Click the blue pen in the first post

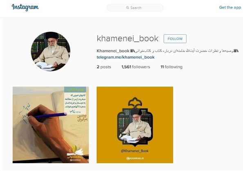coord(51,115)
